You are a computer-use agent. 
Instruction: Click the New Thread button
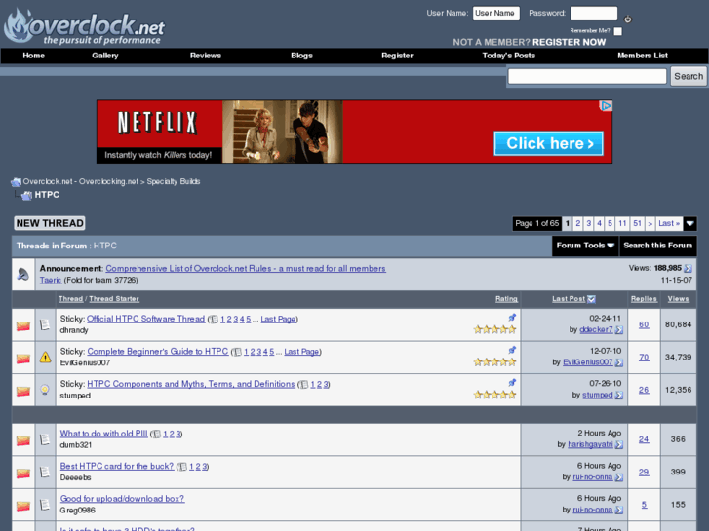point(50,223)
